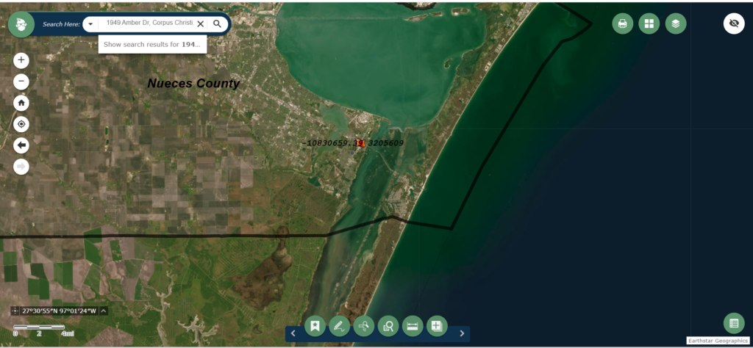Clear the search text with X
The image size is (753, 348).
point(200,24)
